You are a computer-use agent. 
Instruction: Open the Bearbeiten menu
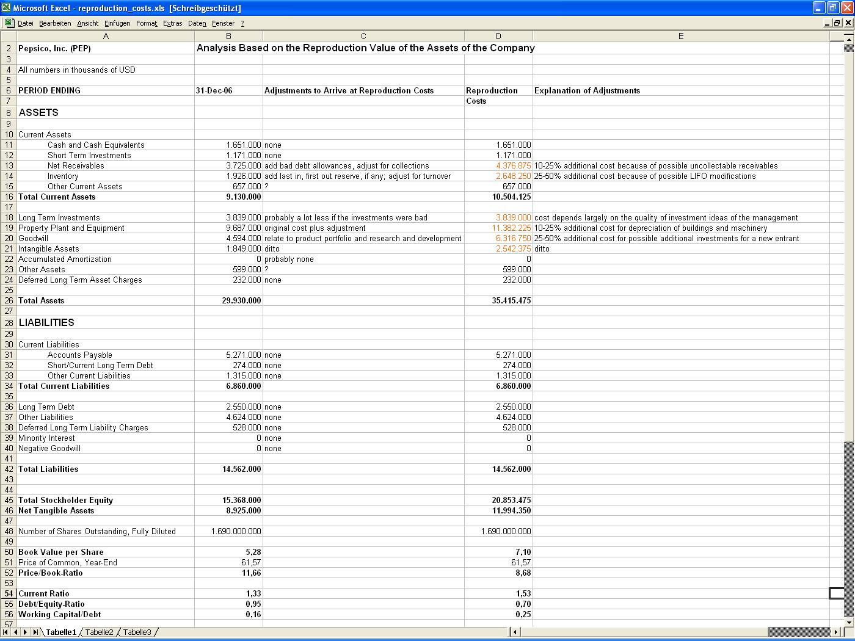pos(55,23)
